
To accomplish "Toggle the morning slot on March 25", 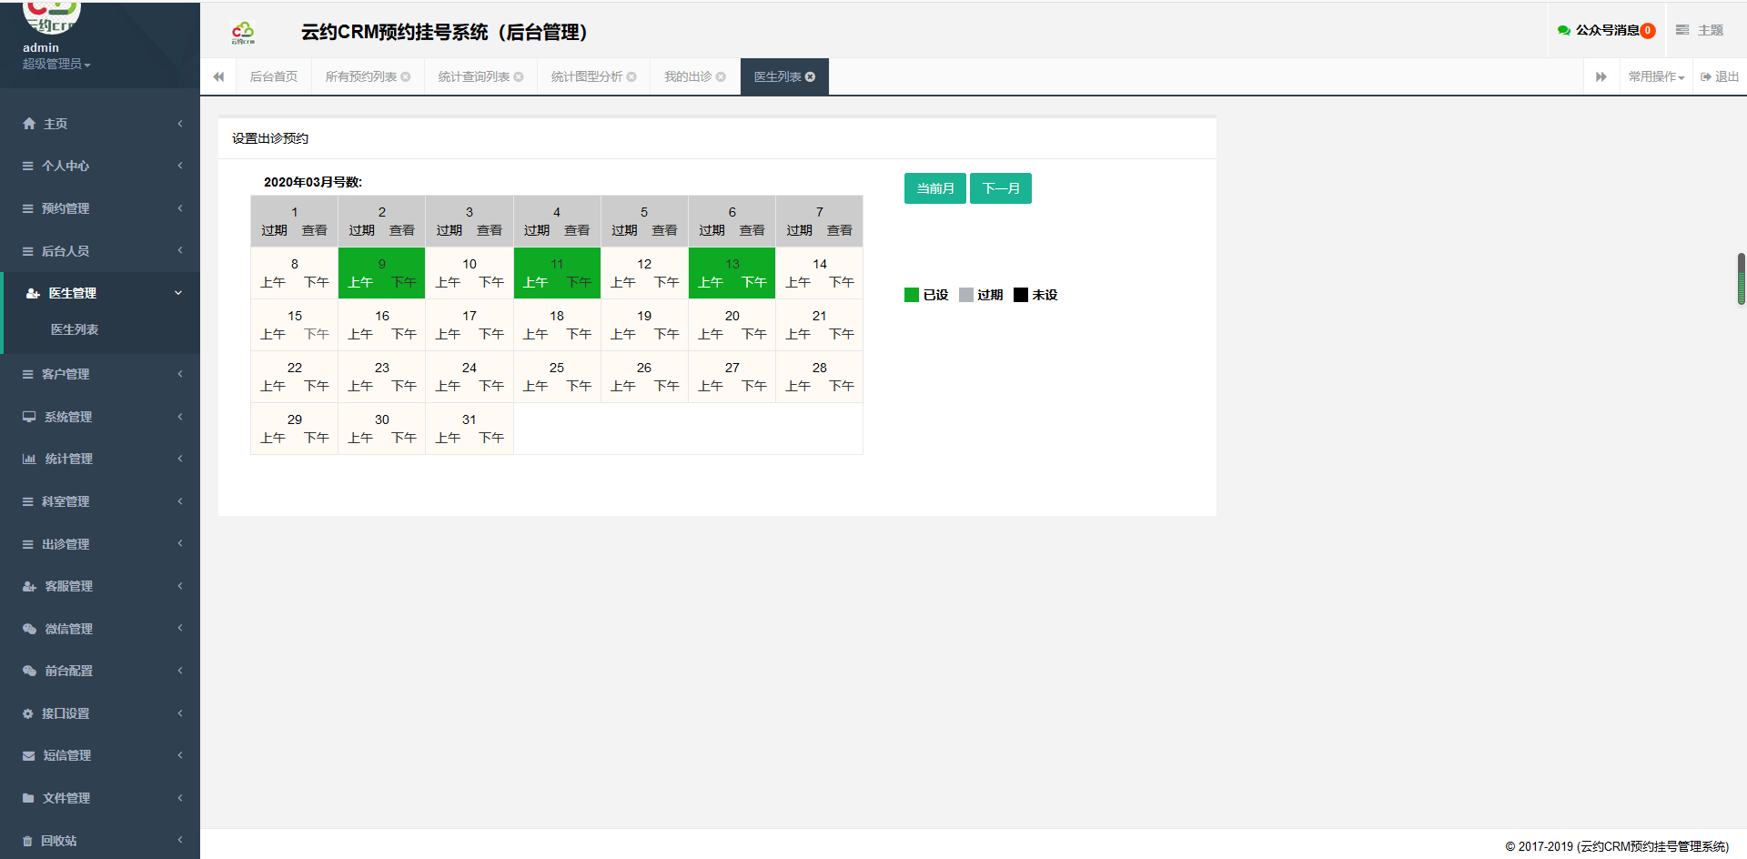I will pyautogui.click(x=536, y=387).
